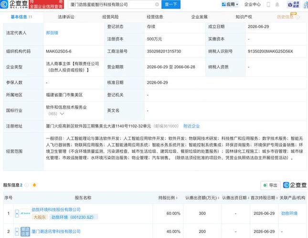Open 劲旅环境科技股份有限公司 shareholder link
The image size is (308, 238).
point(56,209)
